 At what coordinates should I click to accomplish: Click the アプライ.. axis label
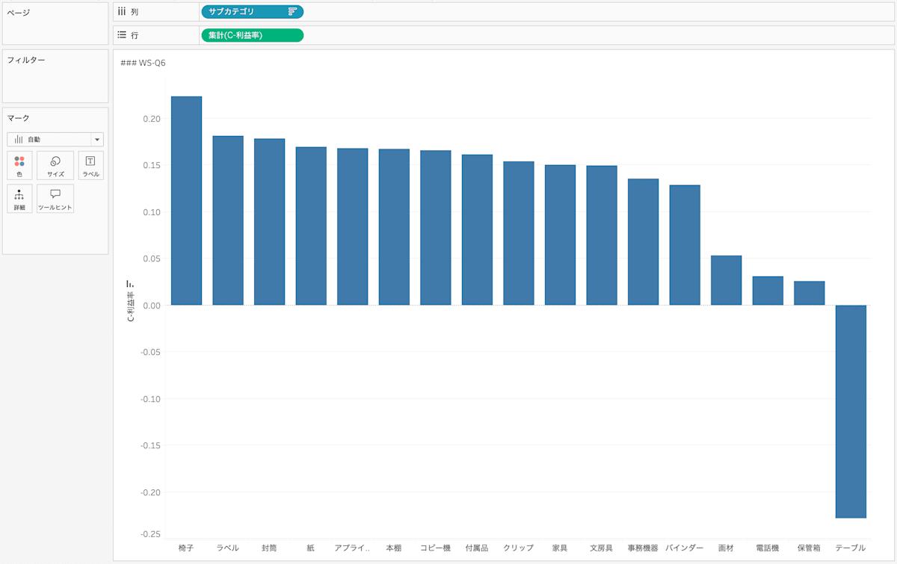[352, 548]
